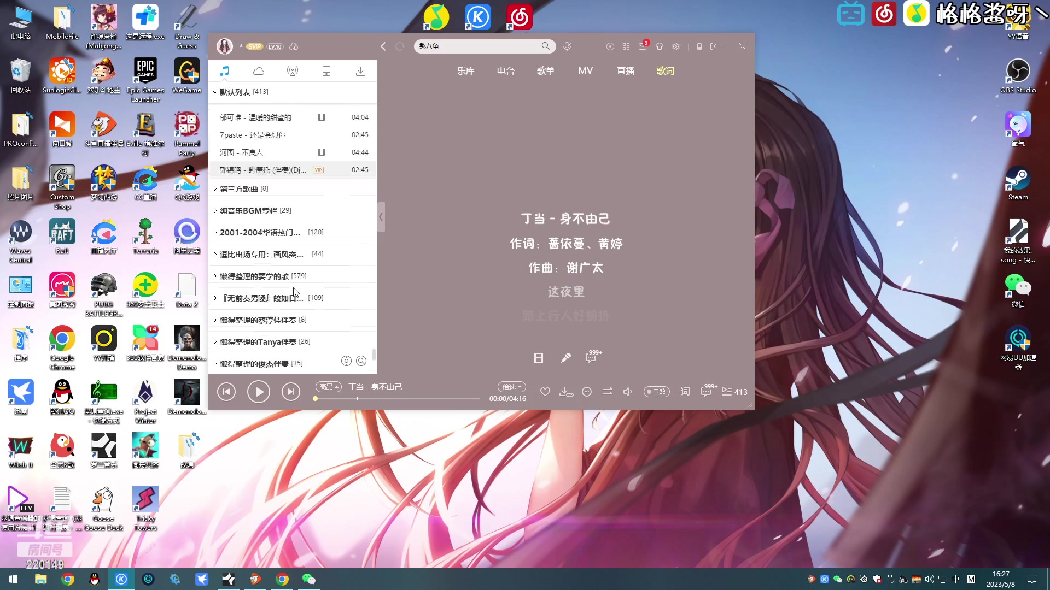Switch to the 电台 tab
This screenshot has height=590, width=1050.
[506, 71]
